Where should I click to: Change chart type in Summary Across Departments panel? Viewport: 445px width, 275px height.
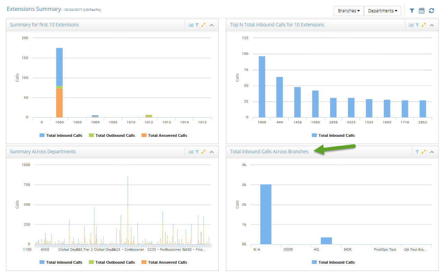(x=191, y=152)
